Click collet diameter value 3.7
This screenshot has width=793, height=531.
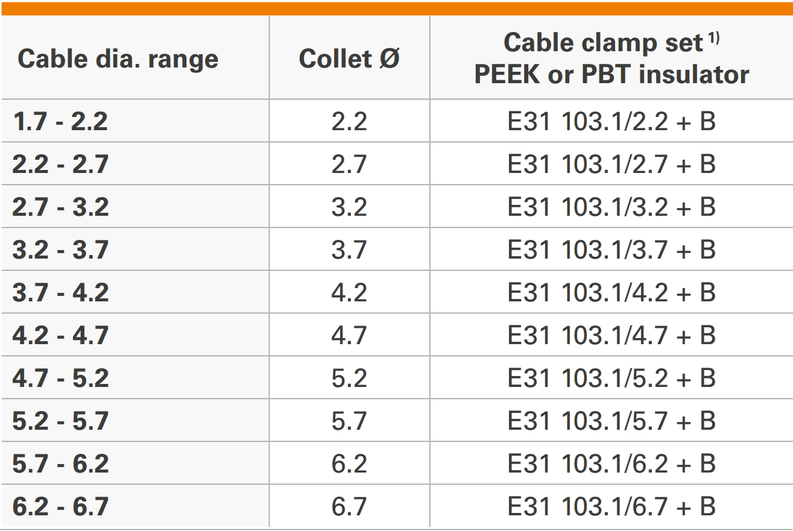[349, 250]
